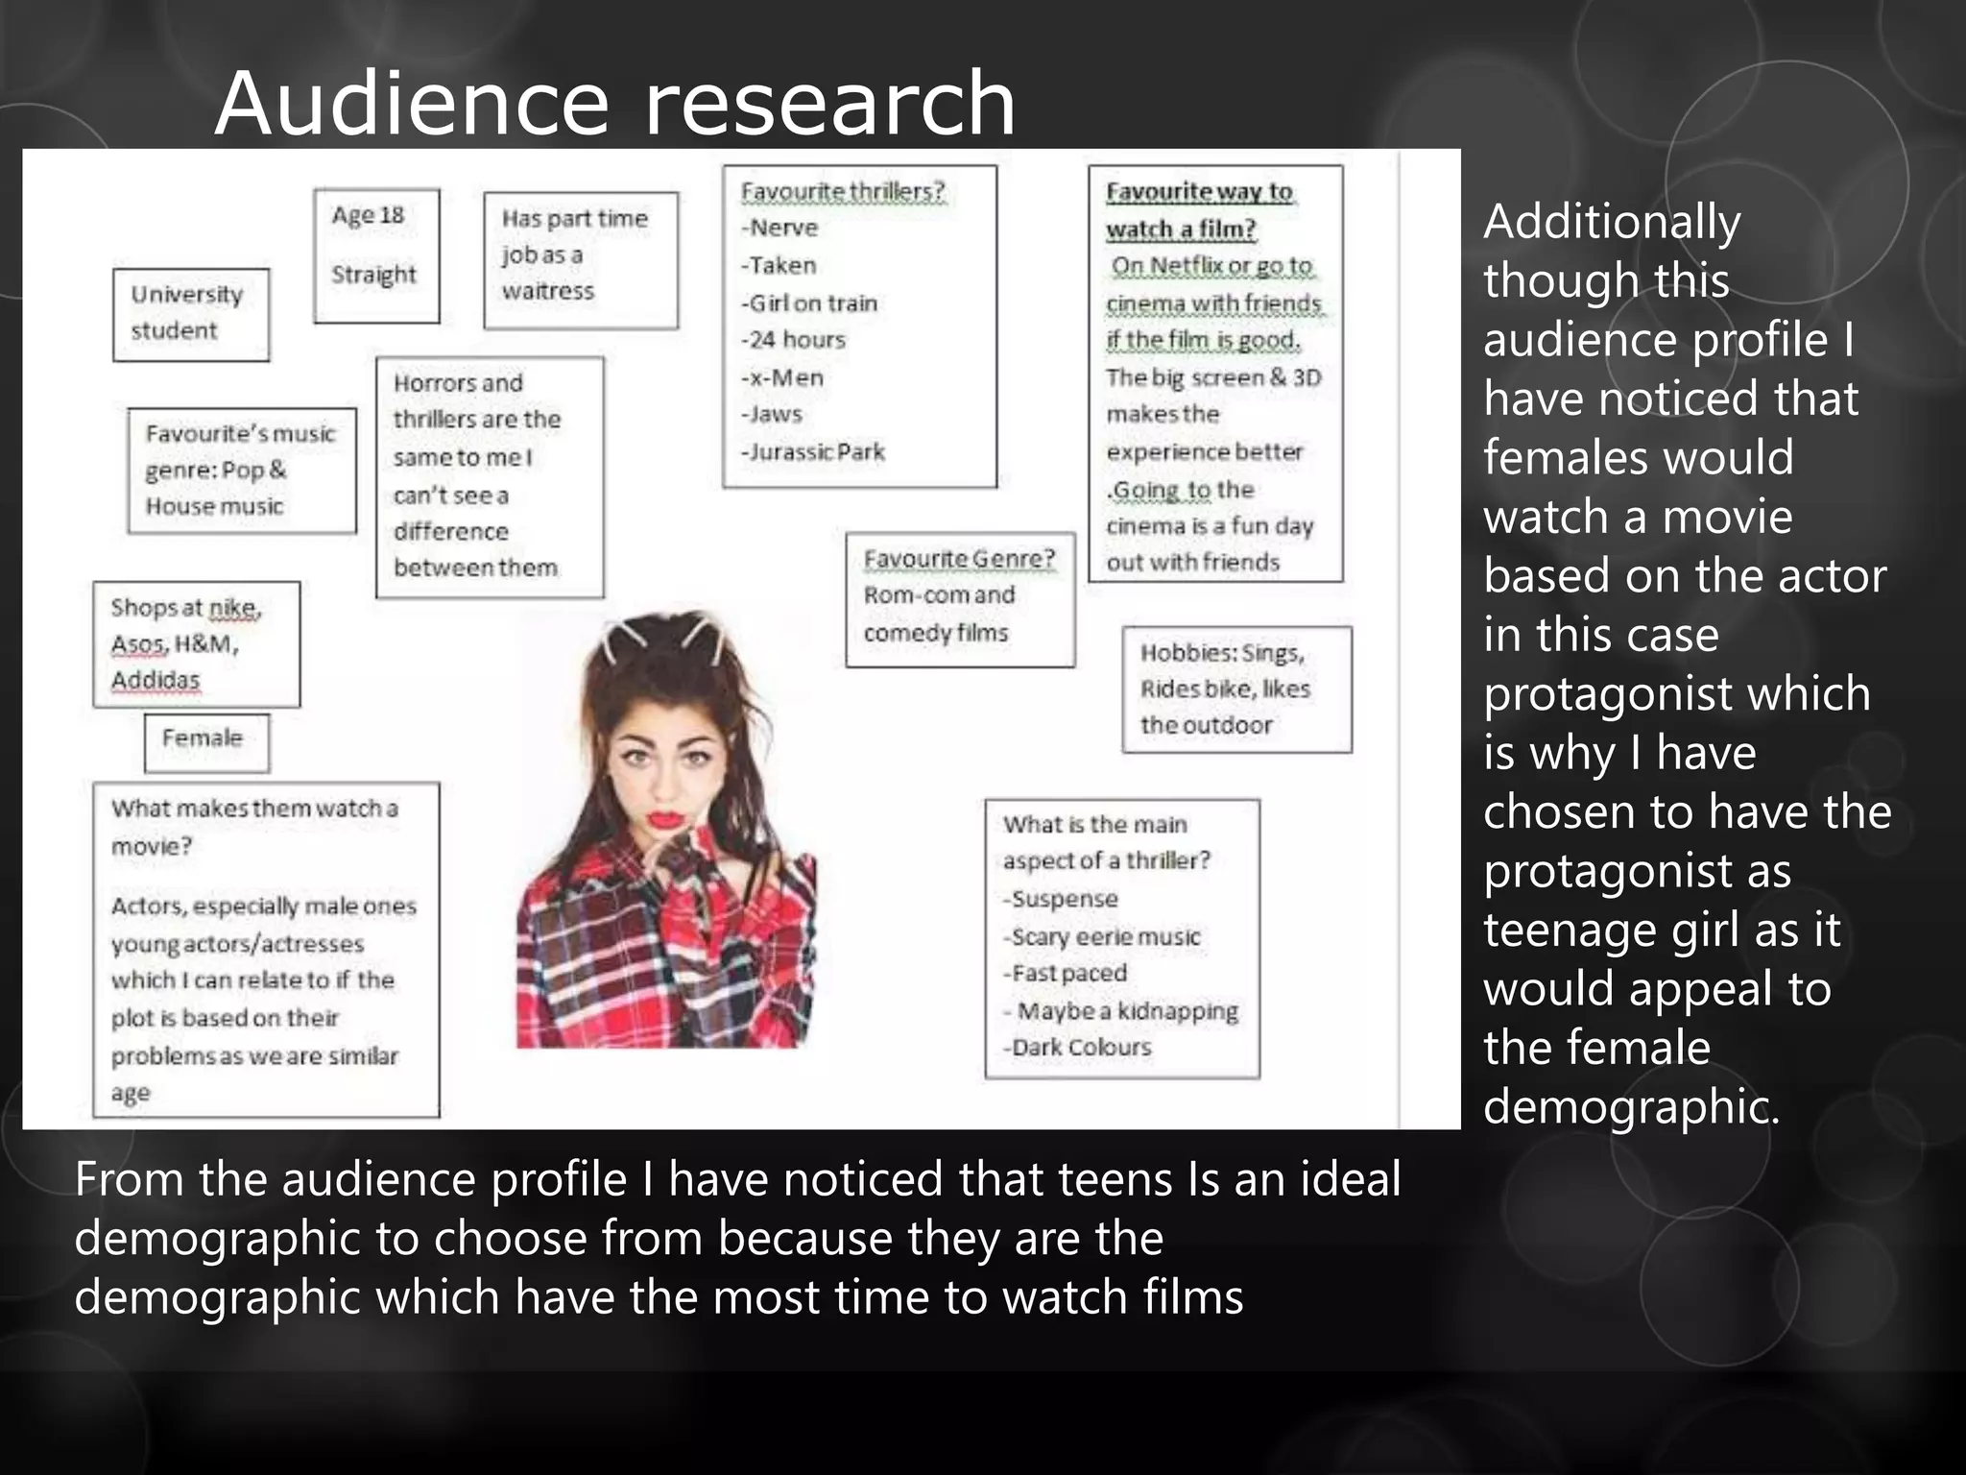Click 'Rom-com and comedy films' text

coord(939,615)
